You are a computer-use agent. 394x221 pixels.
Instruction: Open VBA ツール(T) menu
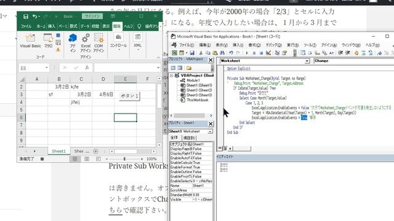click(310, 45)
